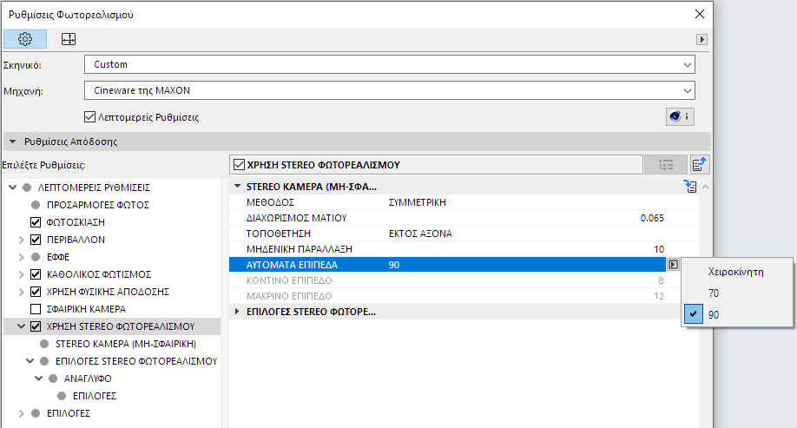Image resolution: width=797 pixels, height=428 pixels.
Task: Click the Cineware info button
Action: [680, 116]
